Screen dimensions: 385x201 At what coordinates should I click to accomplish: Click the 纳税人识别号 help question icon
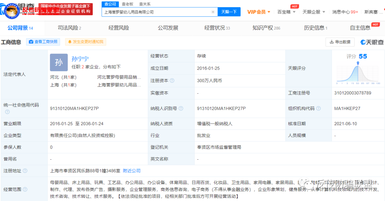(x=181, y=108)
